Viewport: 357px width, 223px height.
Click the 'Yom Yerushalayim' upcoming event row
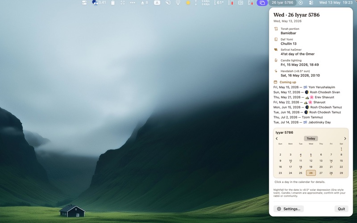[304, 87]
